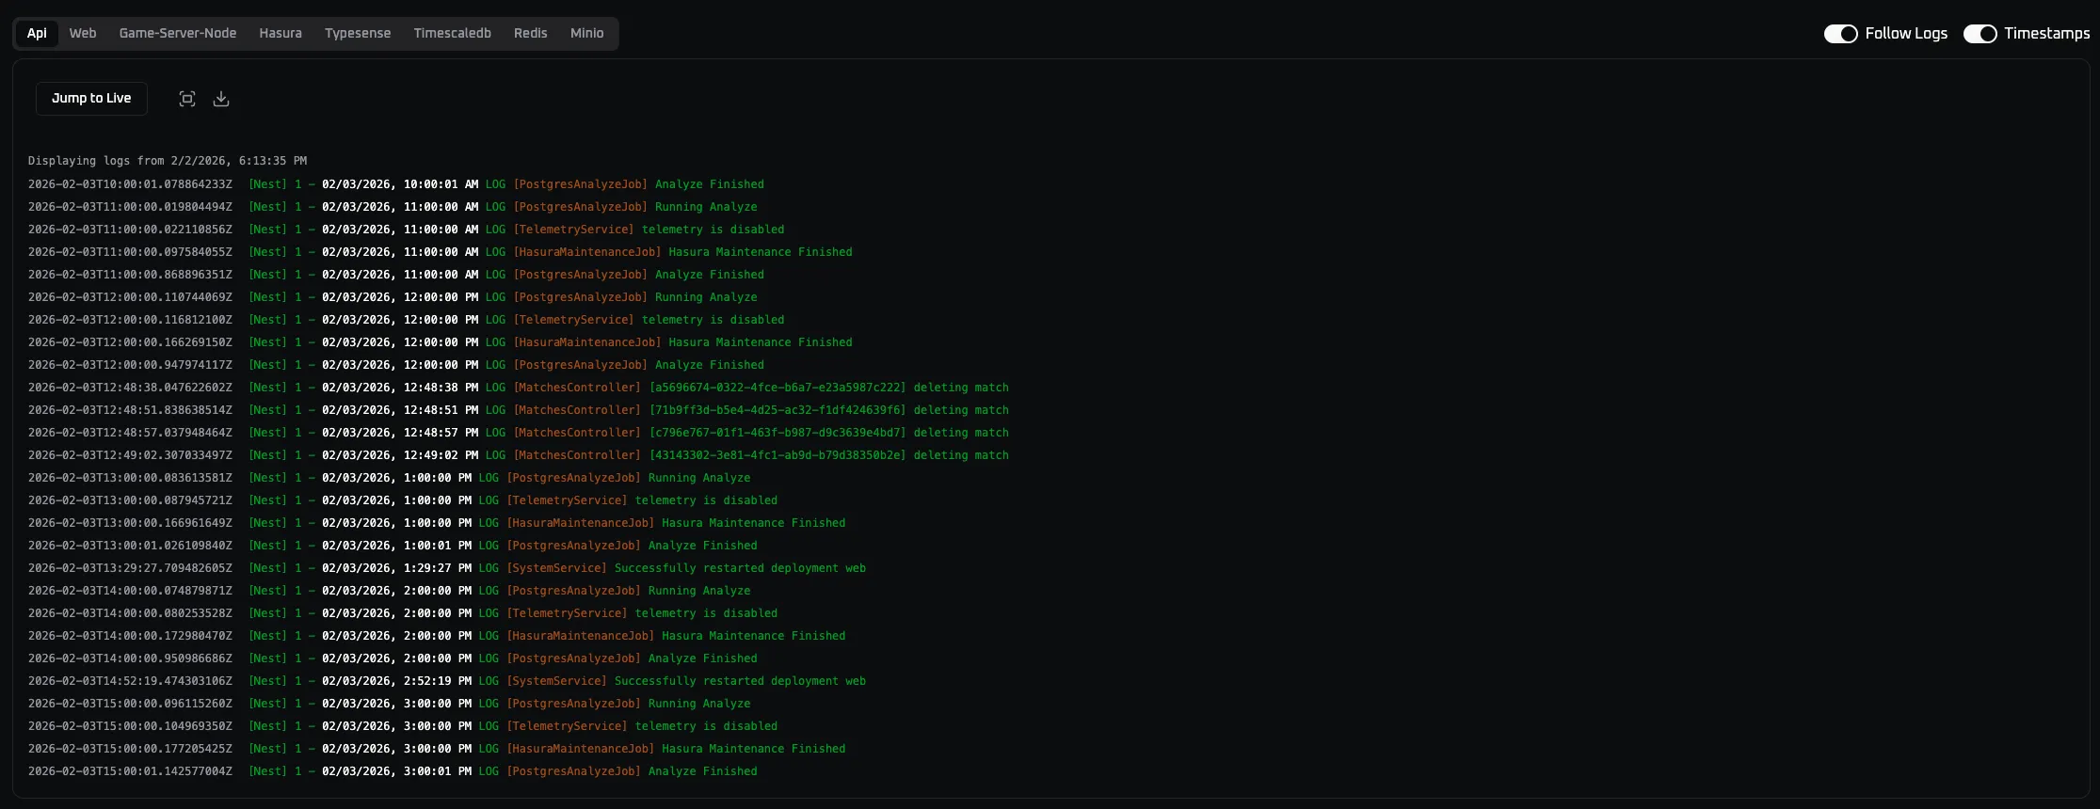
Task: Select the Timescaledb tab
Action: pyautogui.click(x=453, y=33)
